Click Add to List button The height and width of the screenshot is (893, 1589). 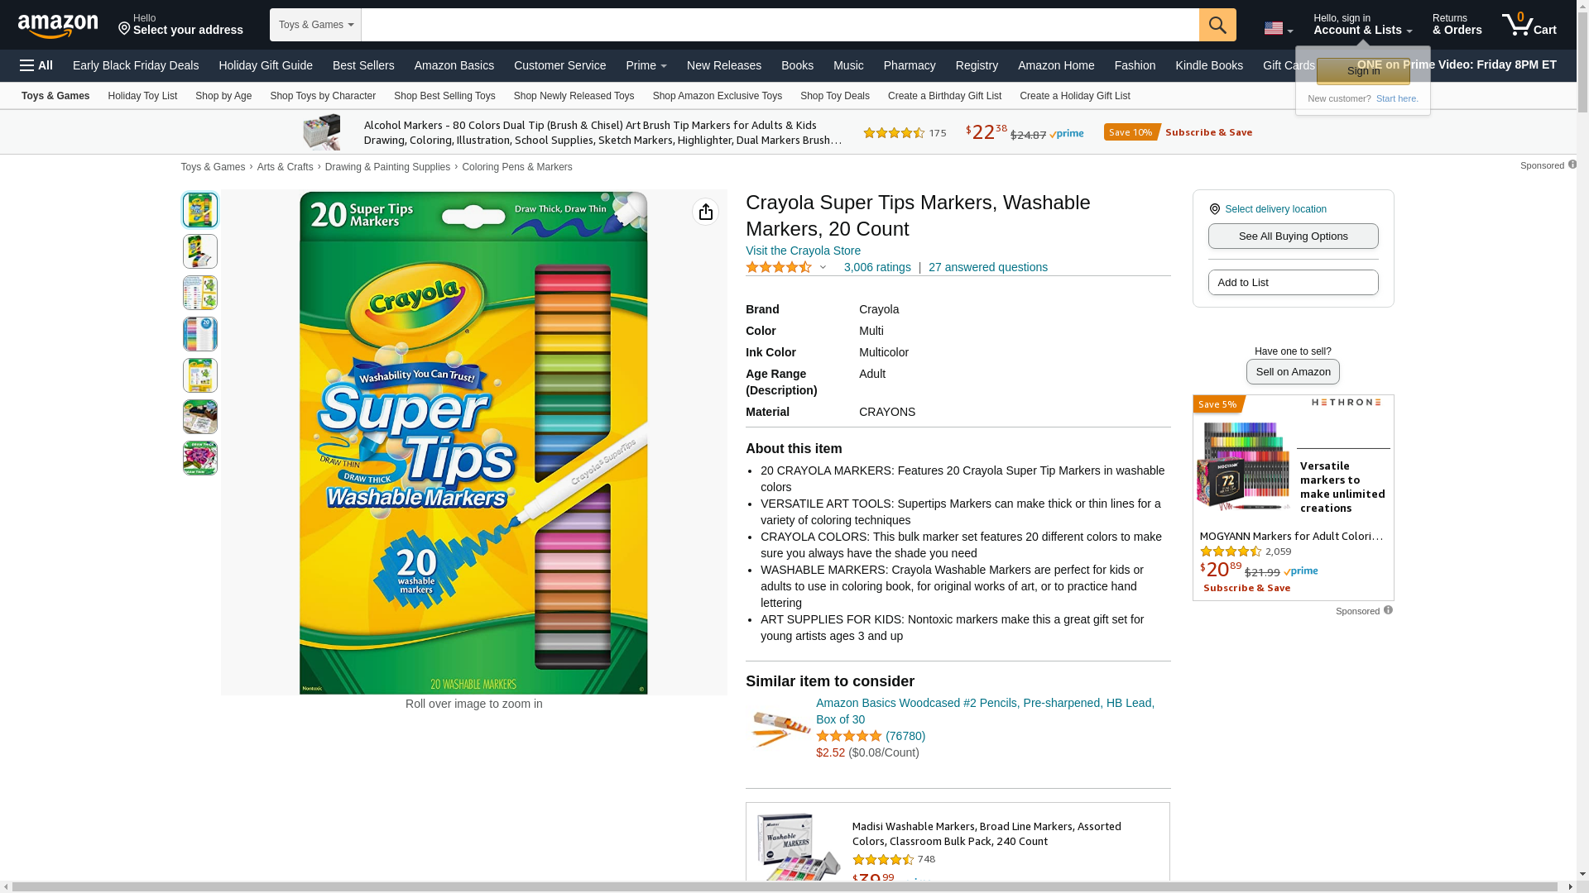point(1293,283)
